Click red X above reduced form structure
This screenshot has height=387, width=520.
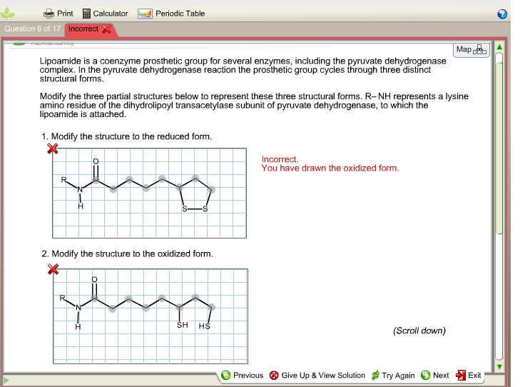52,149
